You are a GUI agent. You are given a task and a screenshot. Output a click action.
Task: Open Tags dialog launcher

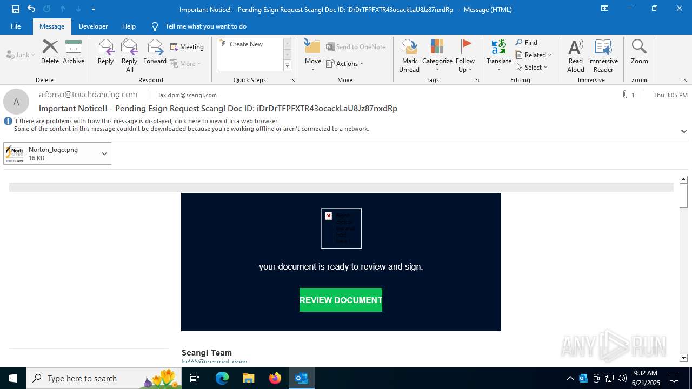point(477,80)
